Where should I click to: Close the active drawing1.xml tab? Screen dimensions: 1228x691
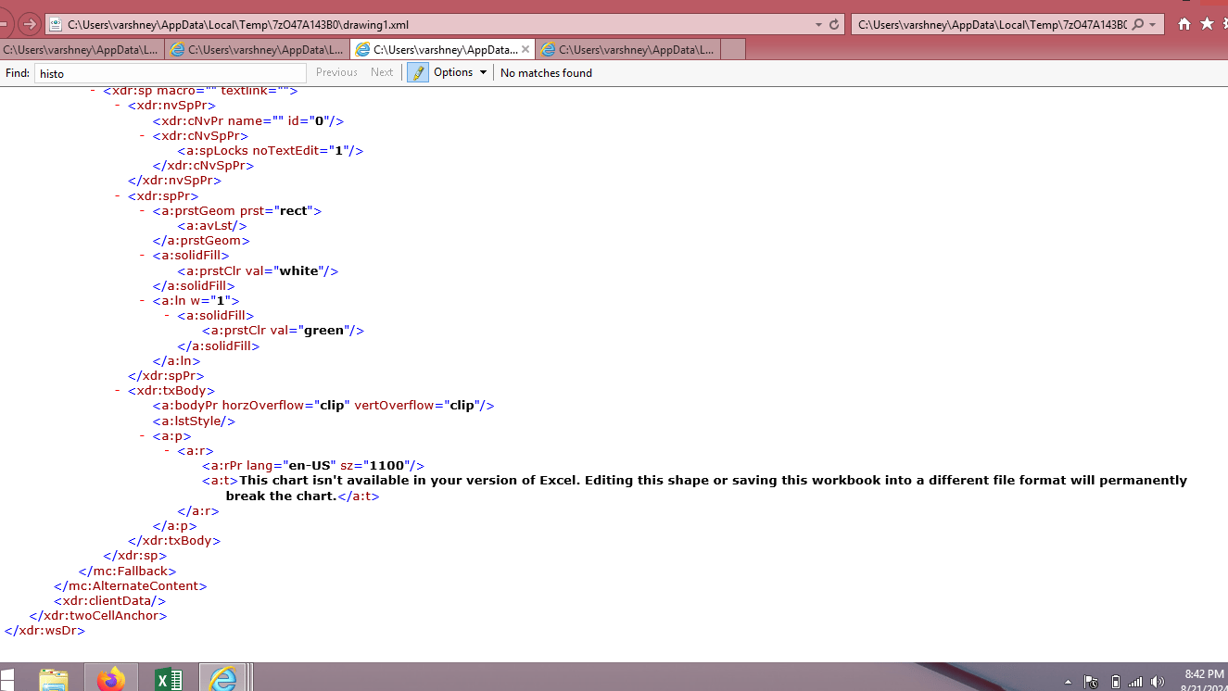tap(525, 50)
